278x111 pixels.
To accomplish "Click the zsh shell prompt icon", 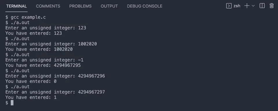I will click(x=229, y=6).
